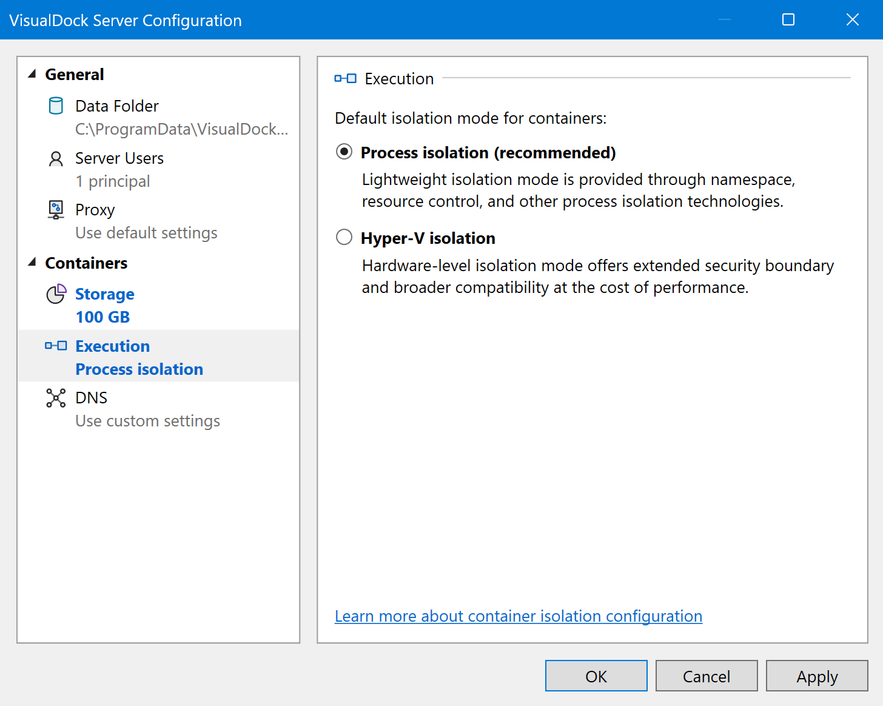Image resolution: width=883 pixels, height=706 pixels.
Task: Click the Execution icon in sidebar
Action: (56, 346)
